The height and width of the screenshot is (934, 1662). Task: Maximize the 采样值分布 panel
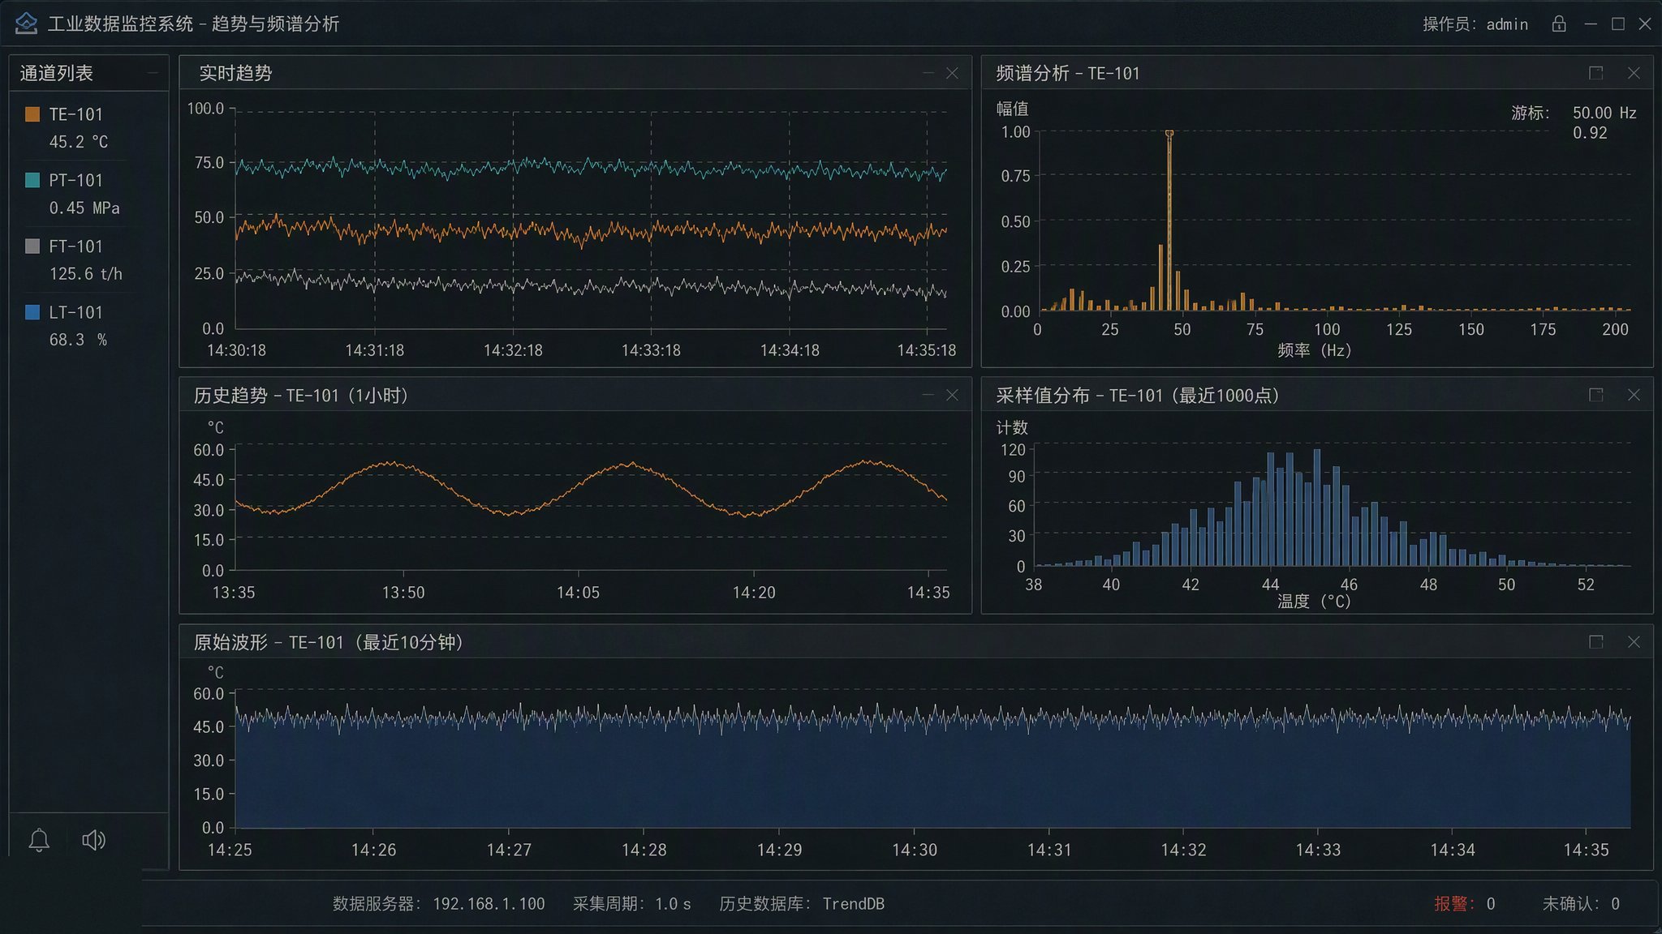tap(1595, 395)
